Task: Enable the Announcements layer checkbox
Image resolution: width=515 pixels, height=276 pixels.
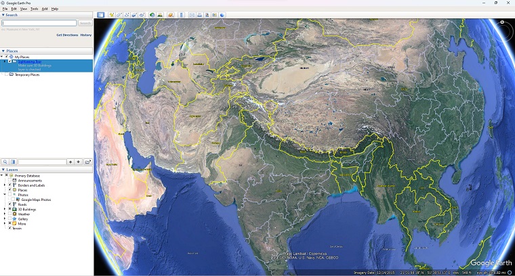Action: tap(10, 181)
